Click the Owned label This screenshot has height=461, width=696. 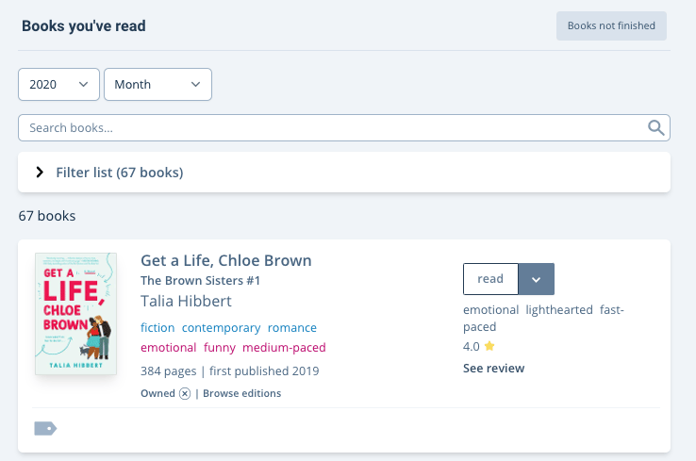click(x=158, y=393)
